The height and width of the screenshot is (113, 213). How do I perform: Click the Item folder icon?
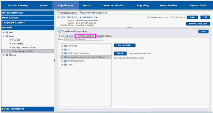coord(7,32)
